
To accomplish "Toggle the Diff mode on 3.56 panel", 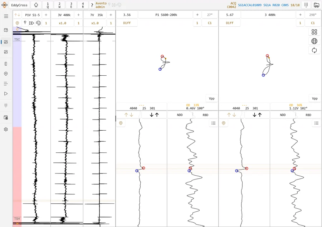I will tap(127, 23).
